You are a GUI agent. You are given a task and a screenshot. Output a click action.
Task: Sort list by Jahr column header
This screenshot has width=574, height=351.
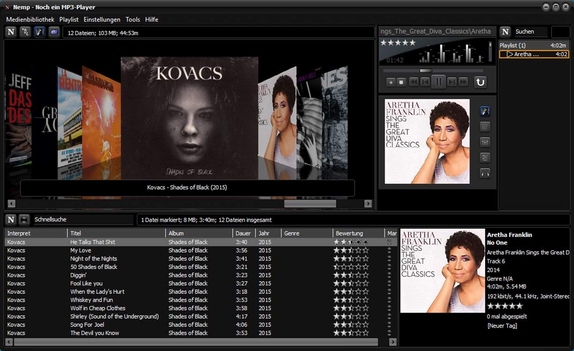click(x=268, y=233)
